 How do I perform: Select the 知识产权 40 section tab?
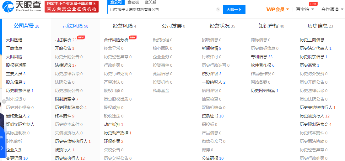click(271, 26)
